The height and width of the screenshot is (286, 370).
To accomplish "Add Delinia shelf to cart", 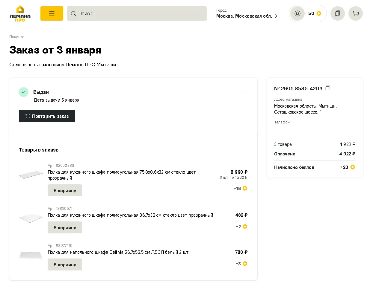I will pyautogui.click(x=65, y=264).
